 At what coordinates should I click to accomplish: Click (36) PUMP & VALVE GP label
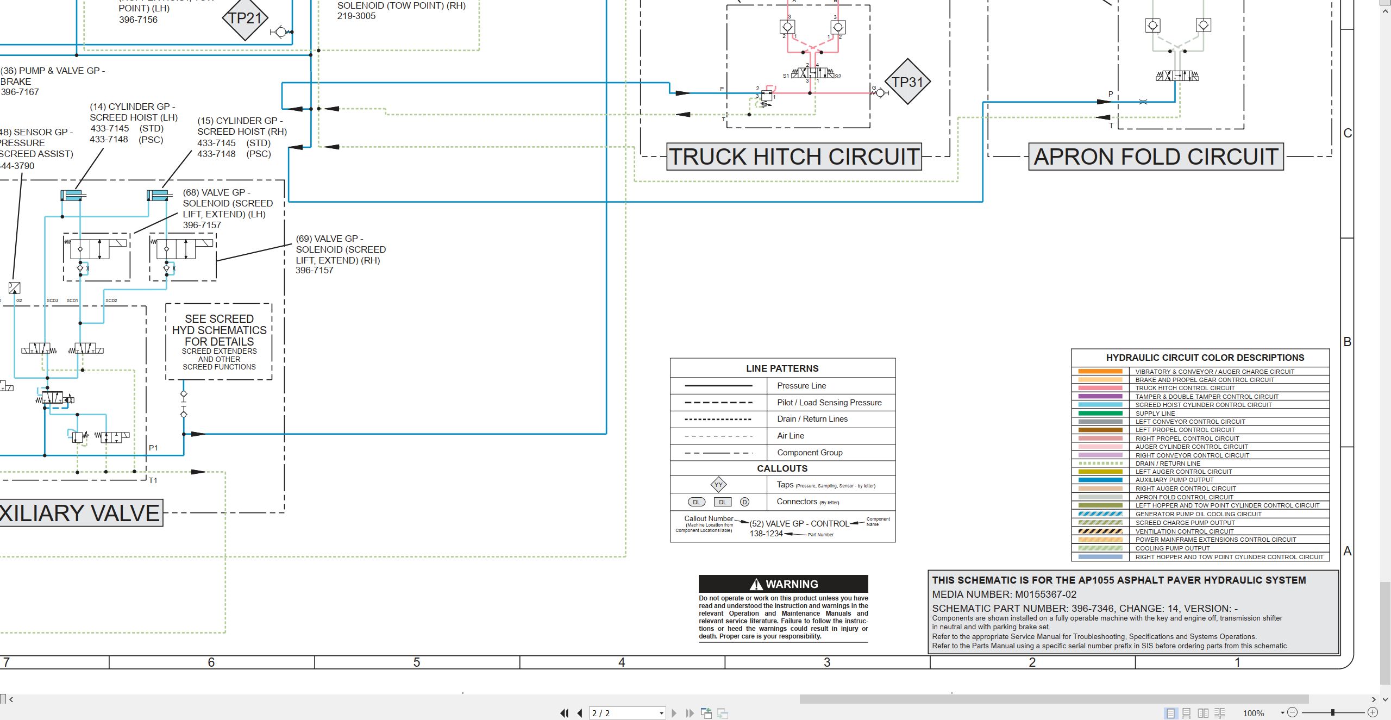tap(53, 82)
